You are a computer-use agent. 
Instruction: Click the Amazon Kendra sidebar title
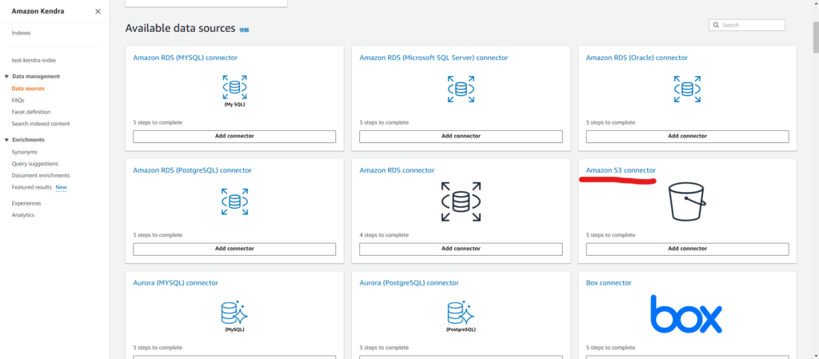[x=38, y=11]
